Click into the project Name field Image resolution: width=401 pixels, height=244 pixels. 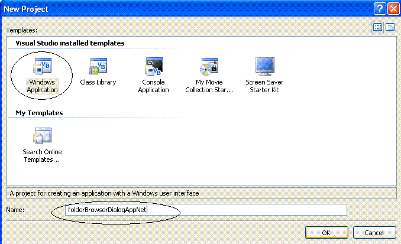[206, 210]
